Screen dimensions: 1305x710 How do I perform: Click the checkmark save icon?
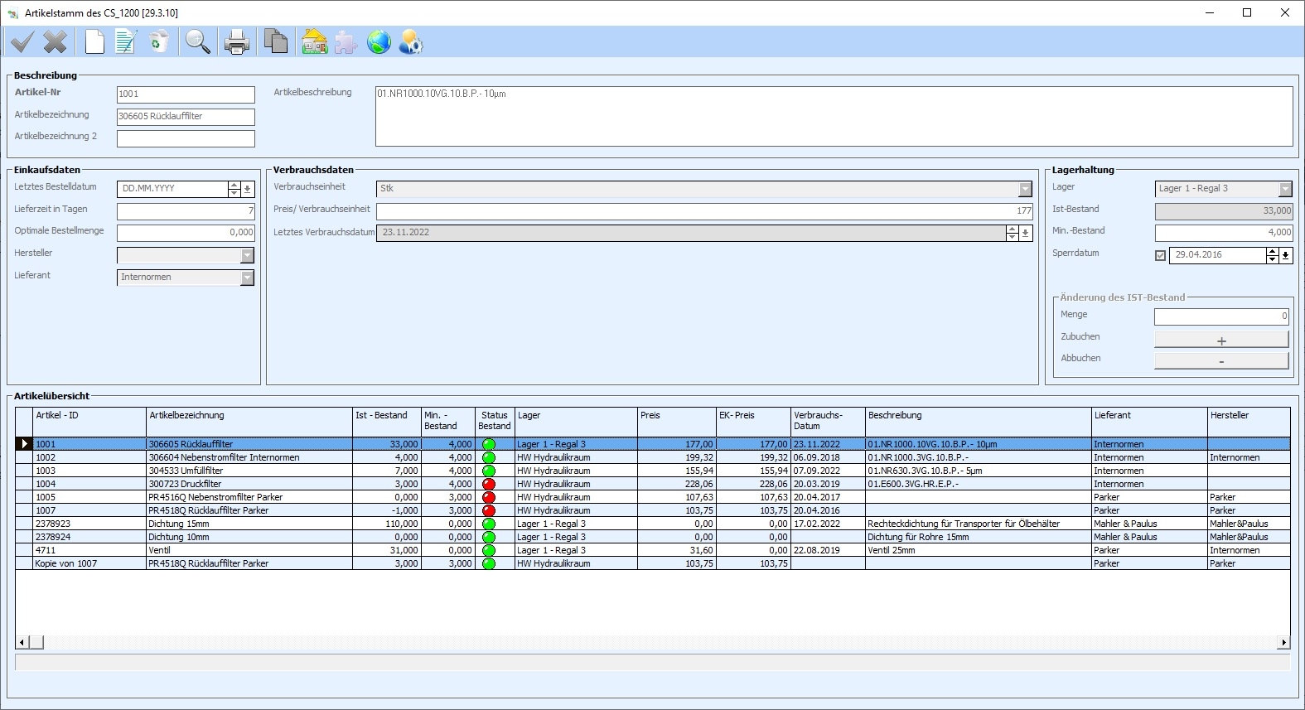pos(22,41)
